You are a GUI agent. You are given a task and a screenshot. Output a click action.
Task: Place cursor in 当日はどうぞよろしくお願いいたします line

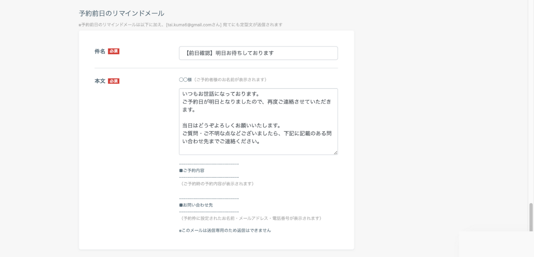pos(231,125)
